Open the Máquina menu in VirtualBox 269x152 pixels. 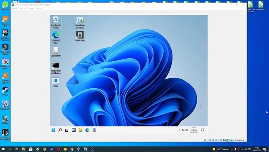tap(23, 8)
